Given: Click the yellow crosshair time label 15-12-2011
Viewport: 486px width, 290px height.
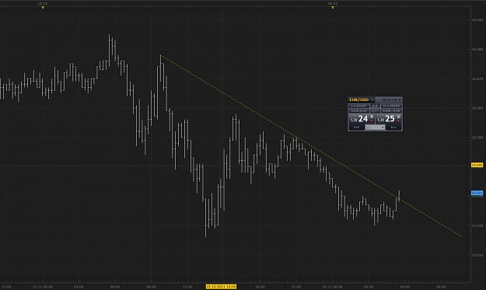Looking at the screenshot, I should pos(221,287).
